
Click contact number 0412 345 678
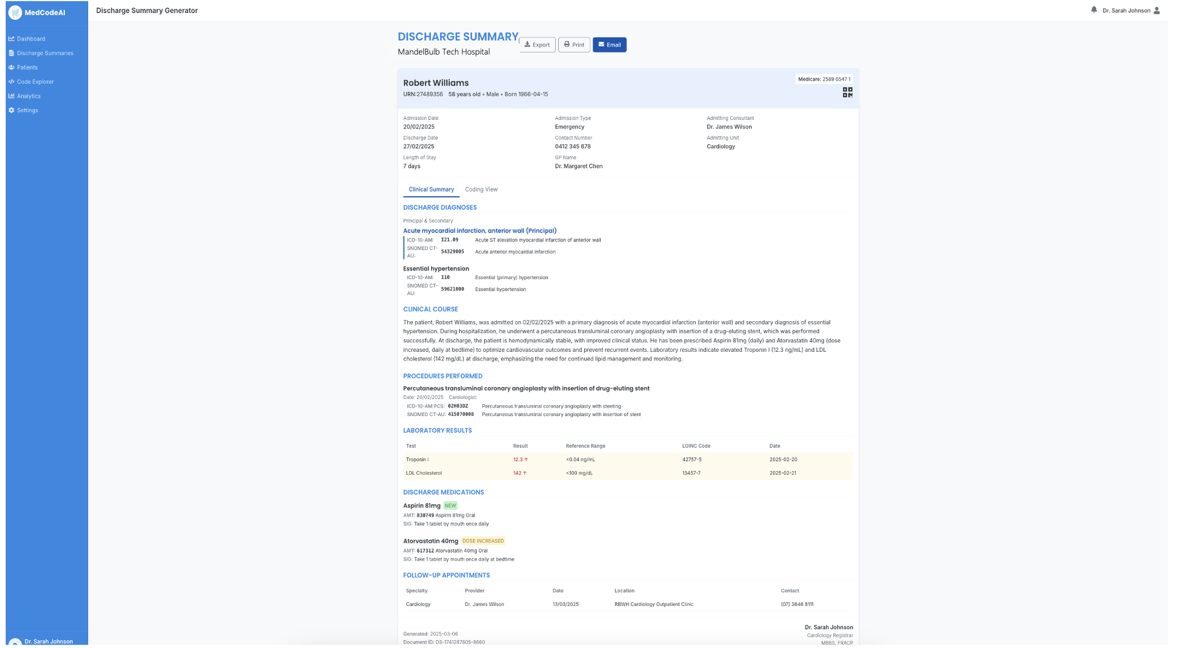pyautogui.click(x=572, y=147)
